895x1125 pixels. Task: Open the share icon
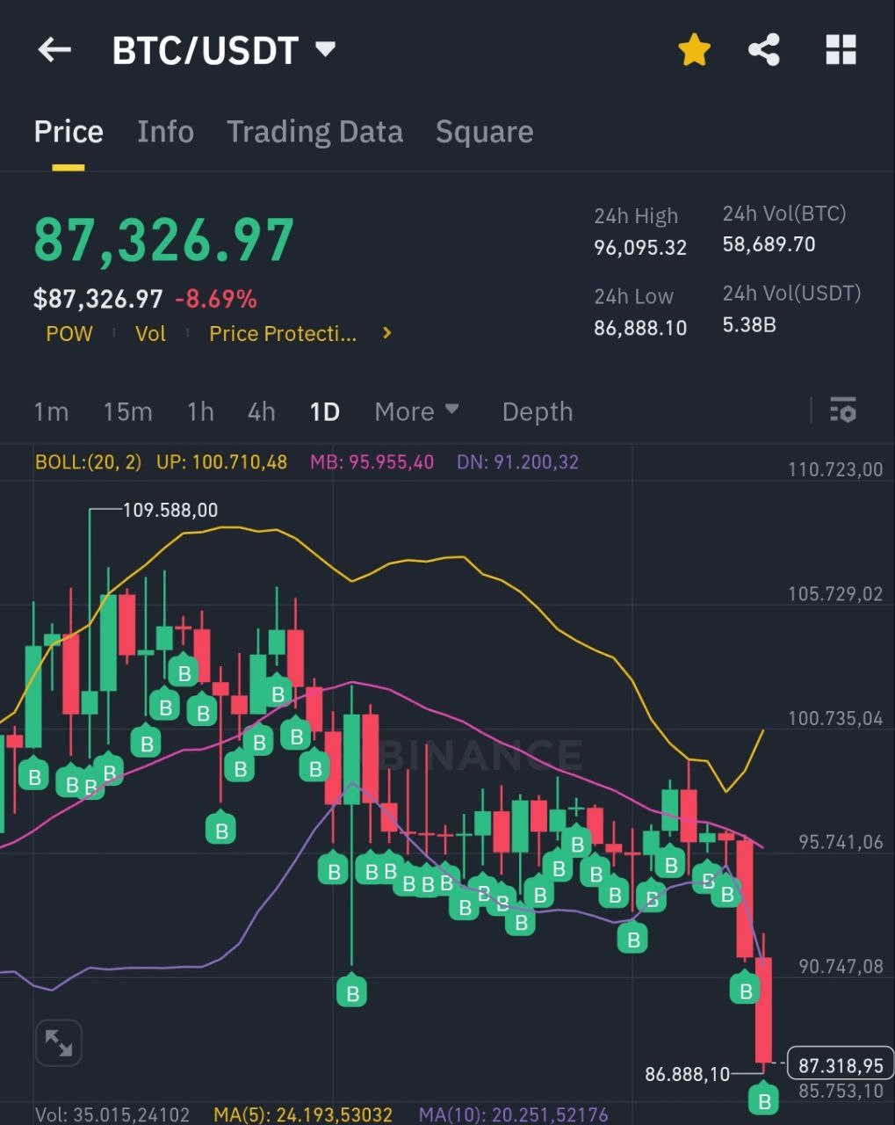pos(764,50)
